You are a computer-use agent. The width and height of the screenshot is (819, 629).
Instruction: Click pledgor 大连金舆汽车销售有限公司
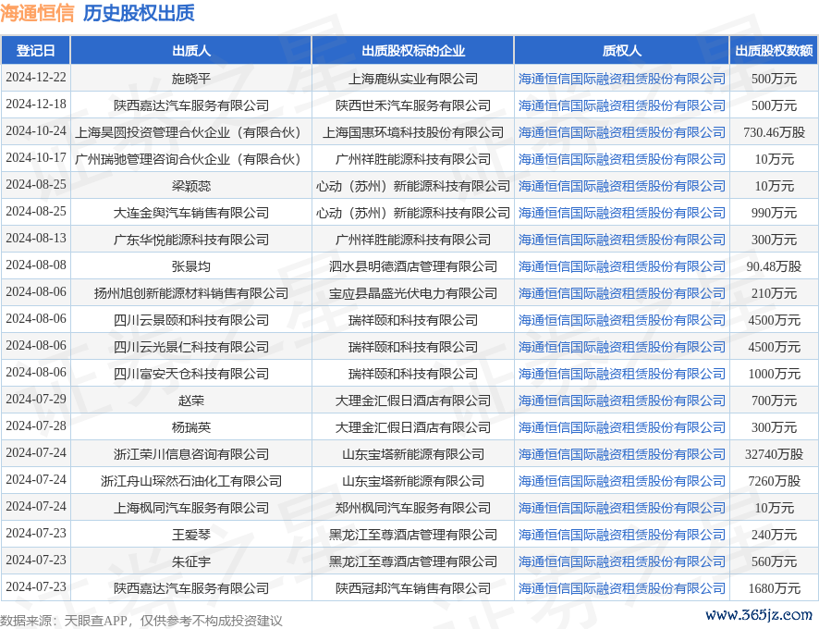click(x=191, y=213)
